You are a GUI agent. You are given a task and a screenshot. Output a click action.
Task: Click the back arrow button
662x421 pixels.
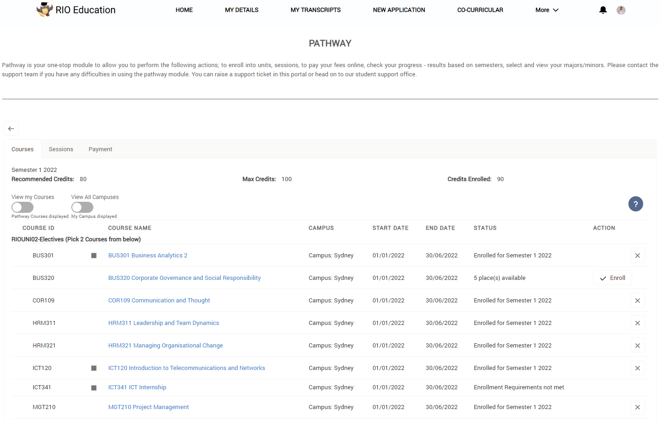click(11, 129)
